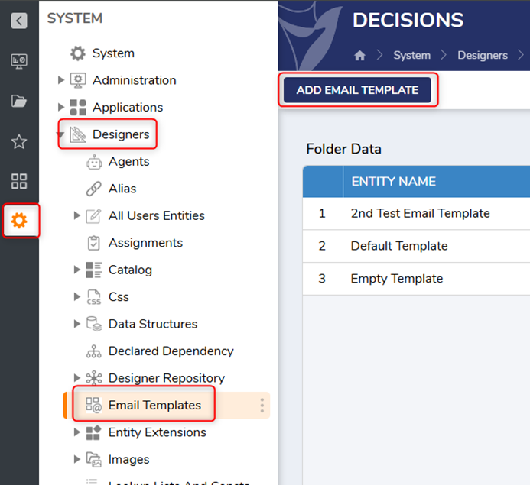This screenshot has width=530, height=485.
Task: Expand the Applications tree node
Action: [x=61, y=108]
